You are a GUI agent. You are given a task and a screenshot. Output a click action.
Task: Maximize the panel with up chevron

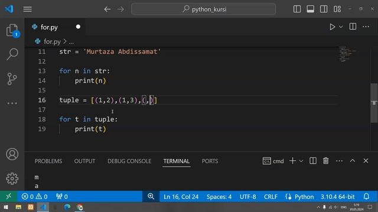353,161
